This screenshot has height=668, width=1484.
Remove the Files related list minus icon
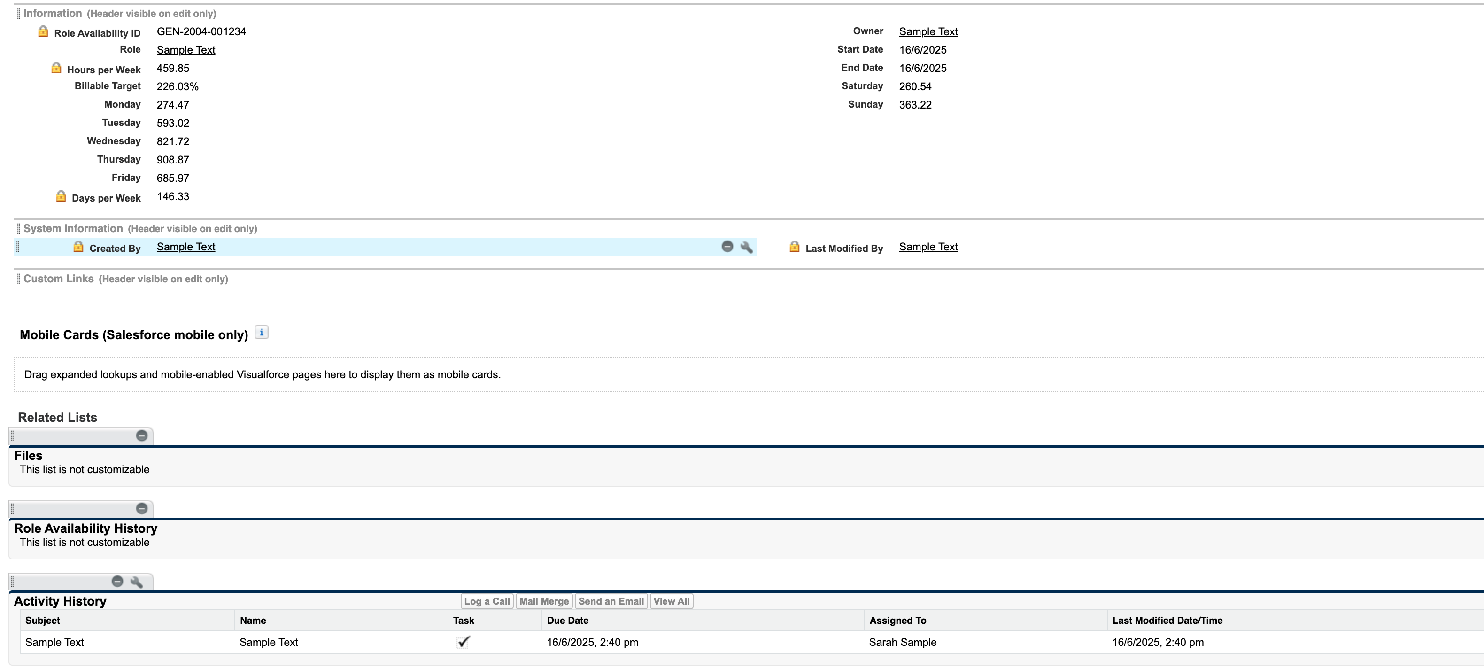point(142,436)
